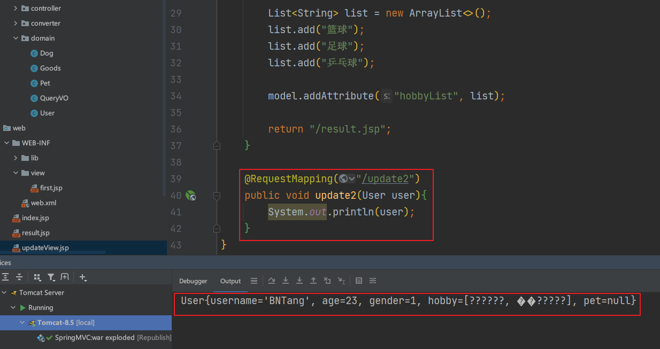660x349 pixels.
Task: Switch to the Debugger tab
Action: [x=193, y=281]
